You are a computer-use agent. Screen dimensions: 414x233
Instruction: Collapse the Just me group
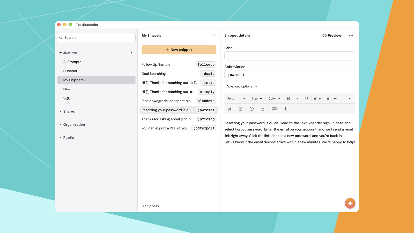[x=61, y=53]
